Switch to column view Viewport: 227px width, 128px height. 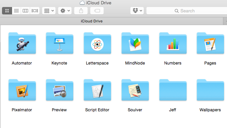coord(25,11)
